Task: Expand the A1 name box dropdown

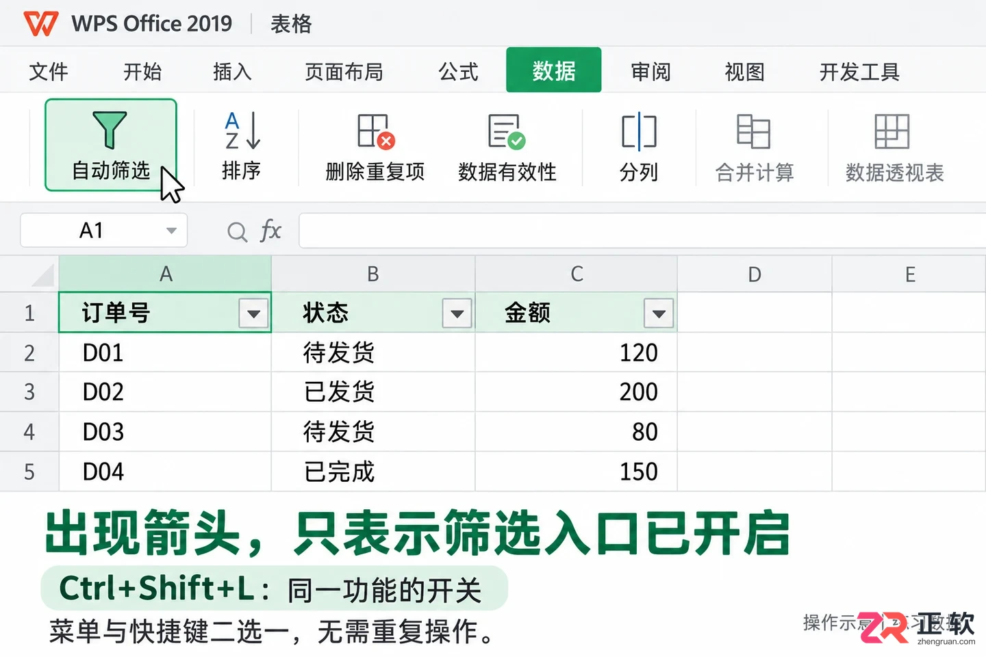Action: click(x=171, y=231)
